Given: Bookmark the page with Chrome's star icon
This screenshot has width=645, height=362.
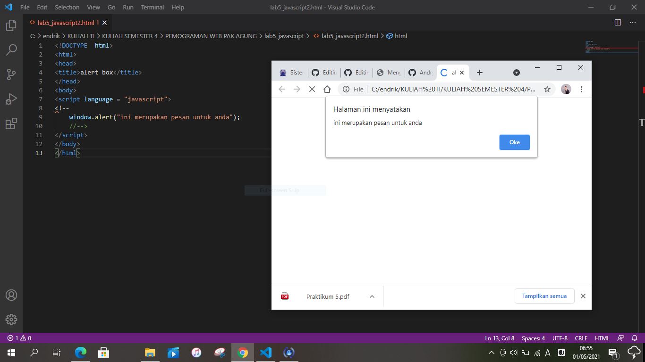Looking at the screenshot, I should pos(547,89).
